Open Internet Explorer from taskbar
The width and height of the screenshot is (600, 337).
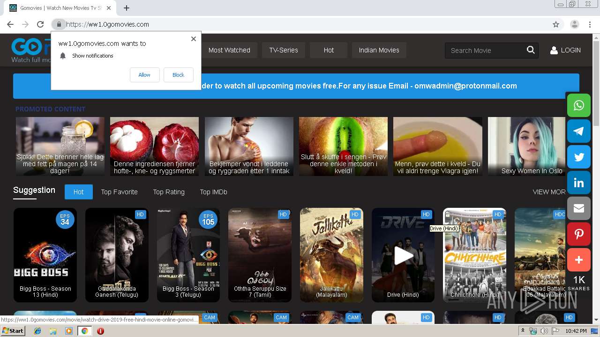coord(37,331)
